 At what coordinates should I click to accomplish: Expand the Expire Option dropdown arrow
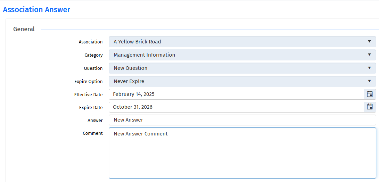[x=370, y=81]
